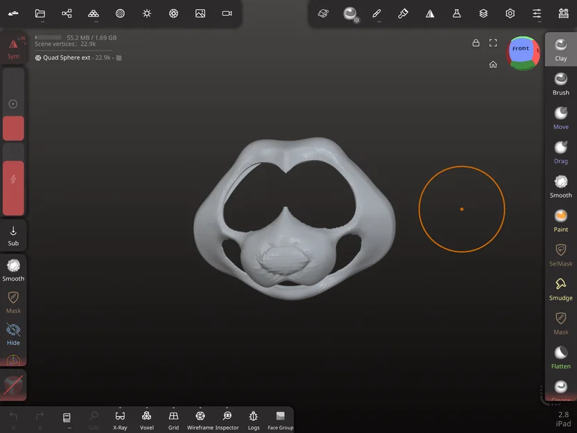
Task: Select the Paint tool
Action: [561, 221]
